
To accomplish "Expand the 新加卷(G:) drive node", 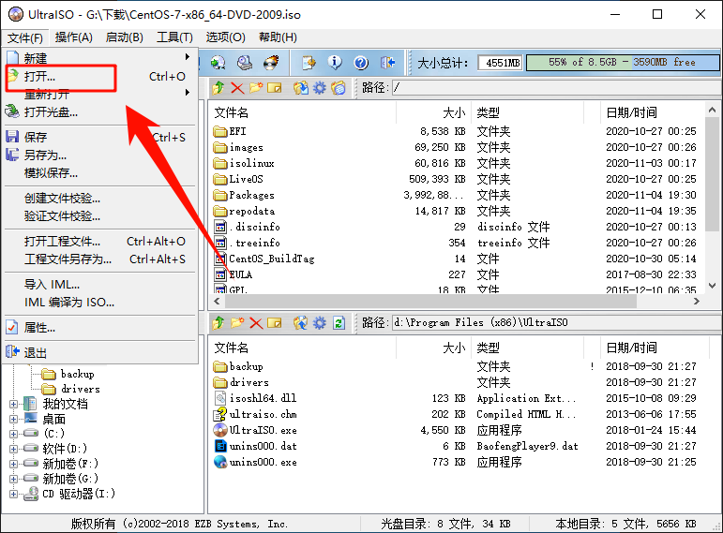I will 13,479.
